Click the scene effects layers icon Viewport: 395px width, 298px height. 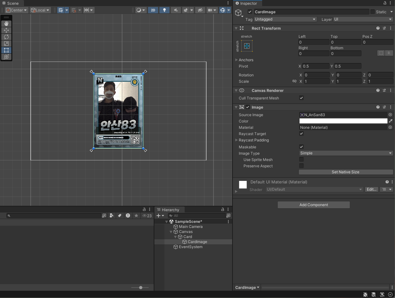point(186,10)
